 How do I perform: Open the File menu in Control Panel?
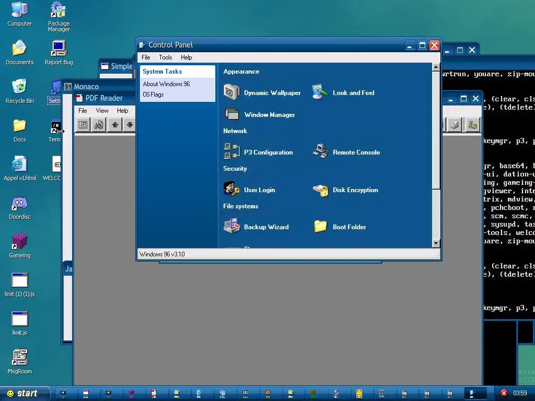(146, 57)
